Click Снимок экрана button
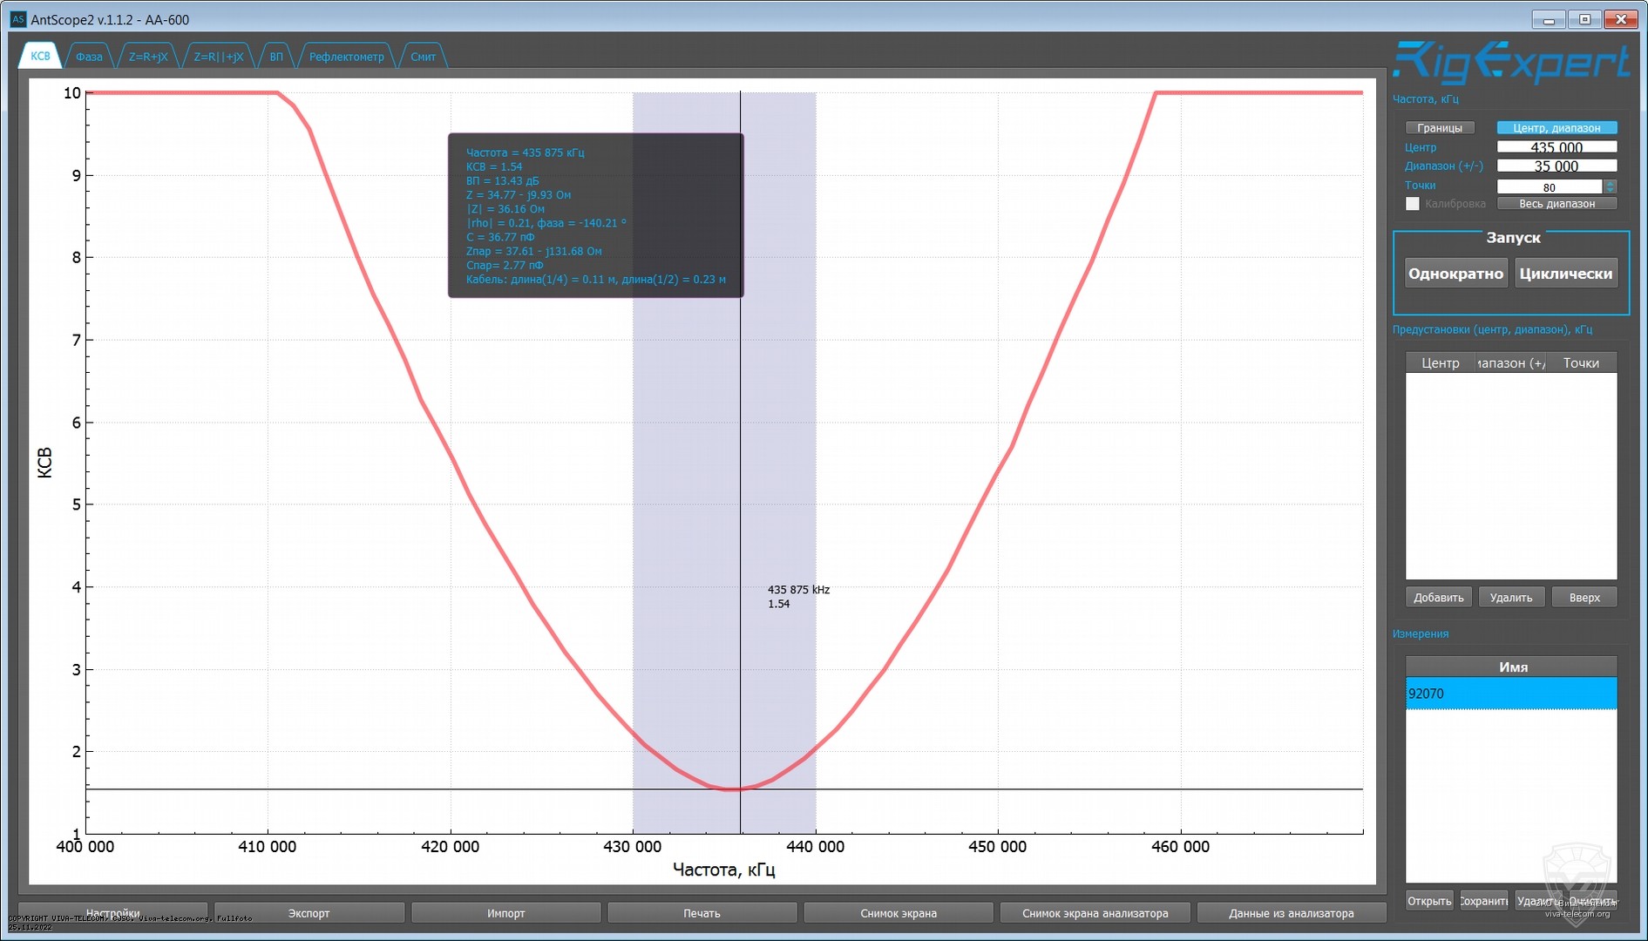 click(x=898, y=913)
